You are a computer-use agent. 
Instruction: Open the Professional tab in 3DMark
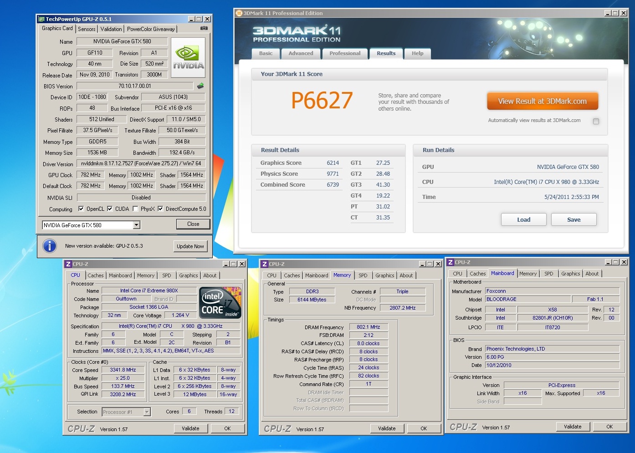pos(345,53)
